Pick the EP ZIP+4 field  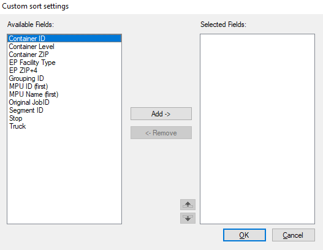click(64, 70)
